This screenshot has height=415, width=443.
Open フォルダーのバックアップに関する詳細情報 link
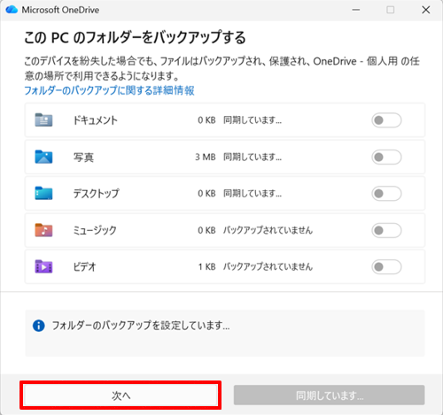109,90
